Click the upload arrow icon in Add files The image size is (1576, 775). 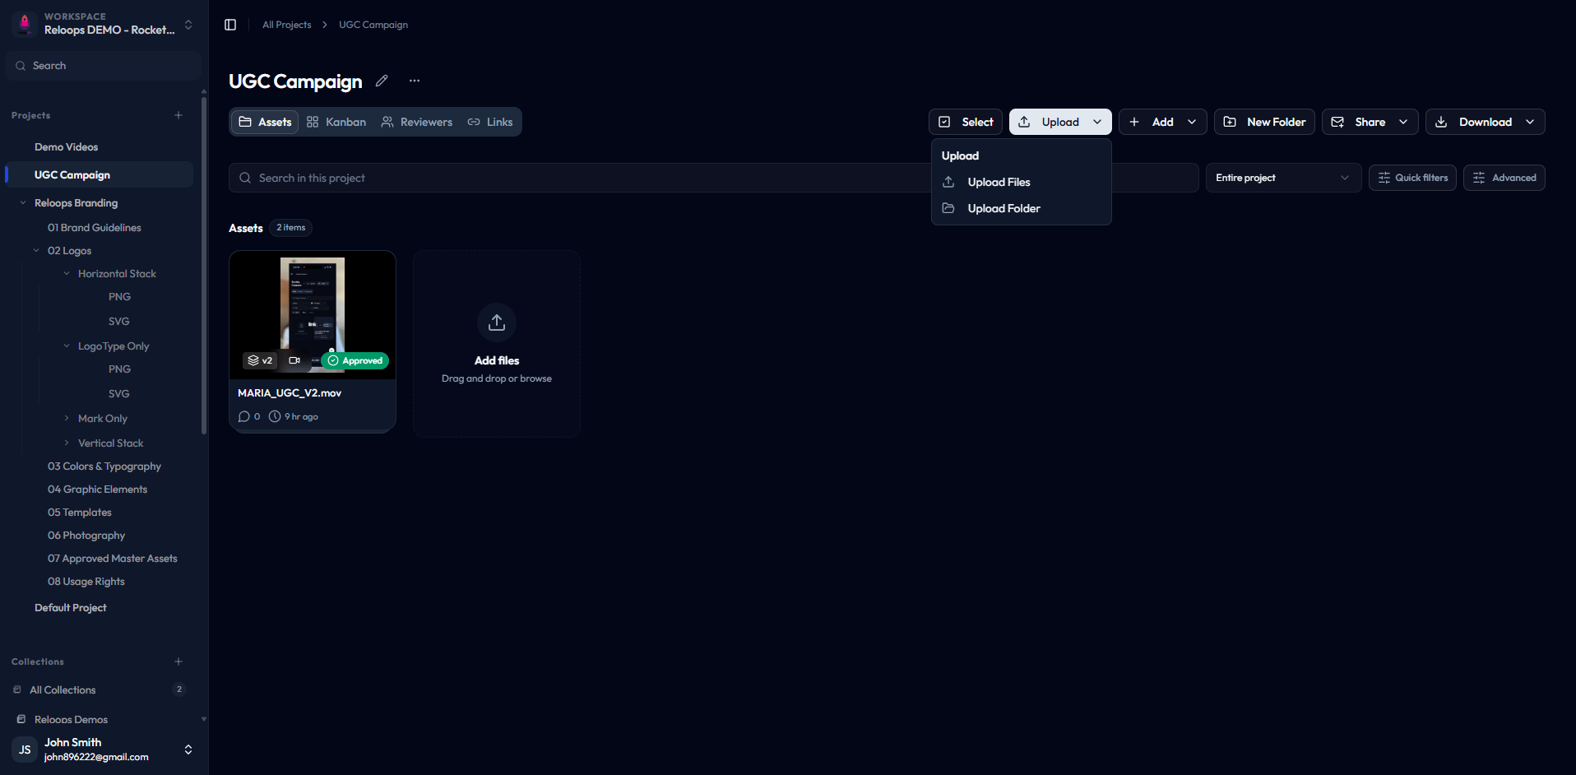pyautogui.click(x=497, y=323)
